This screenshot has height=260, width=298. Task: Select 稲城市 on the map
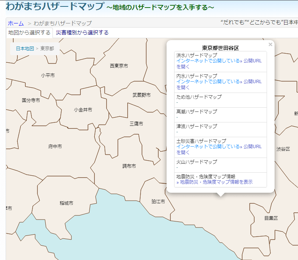click(x=66, y=203)
